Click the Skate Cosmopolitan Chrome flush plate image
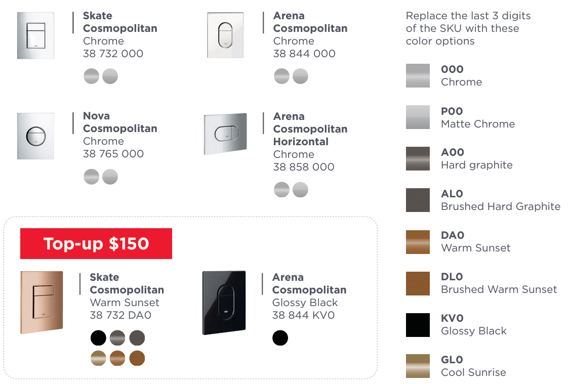569x384 pixels. click(x=35, y=35)
